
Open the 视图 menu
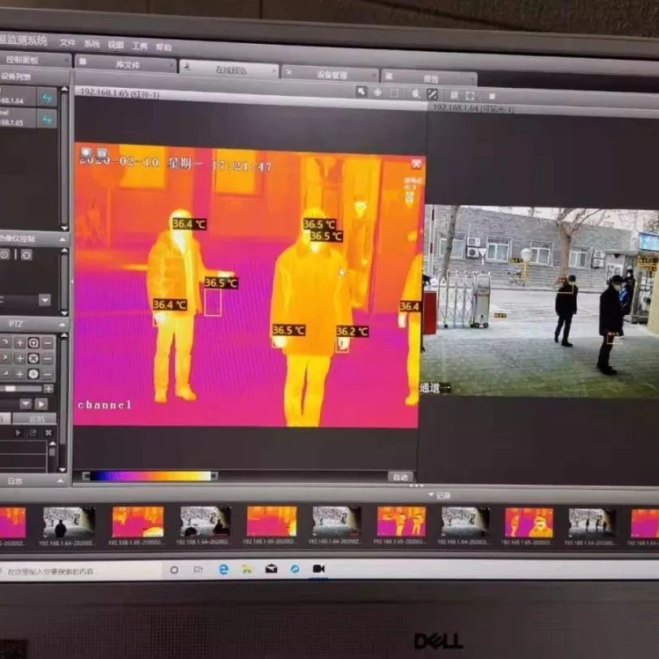[x=115, y=45]
